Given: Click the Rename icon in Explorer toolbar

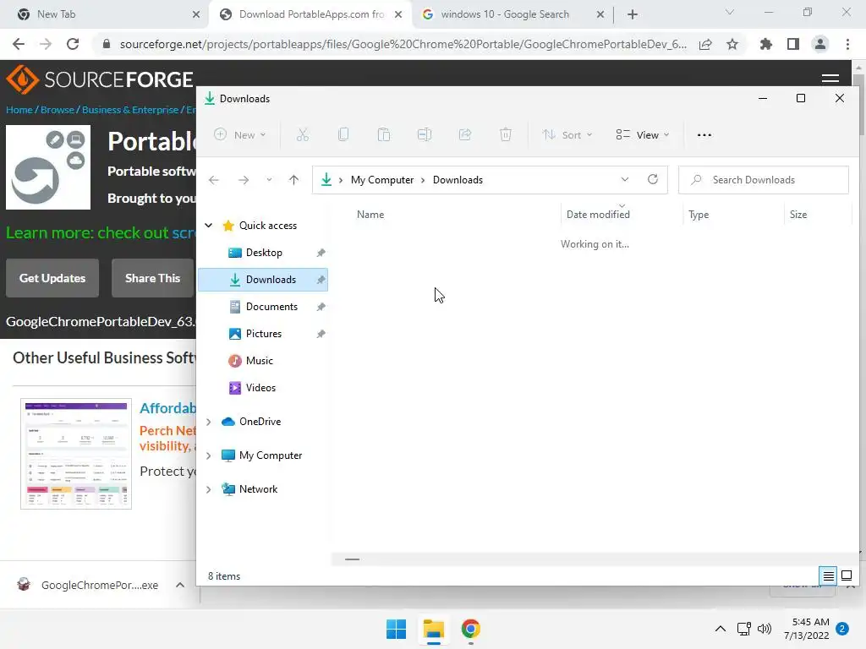Looking at the screenshot, I should pos(425,134).
